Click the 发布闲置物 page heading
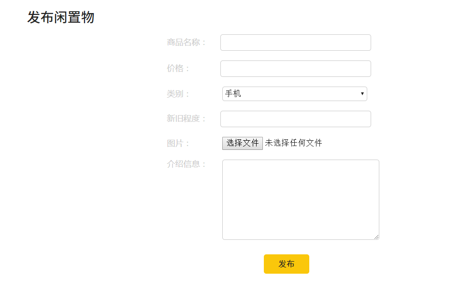Screen dimensions: 461x294 (x=61, y=18)
